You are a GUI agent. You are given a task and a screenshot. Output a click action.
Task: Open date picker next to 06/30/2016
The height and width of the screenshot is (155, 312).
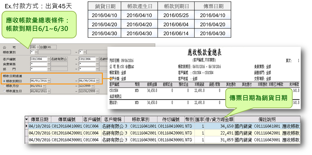tap(97, 81)
